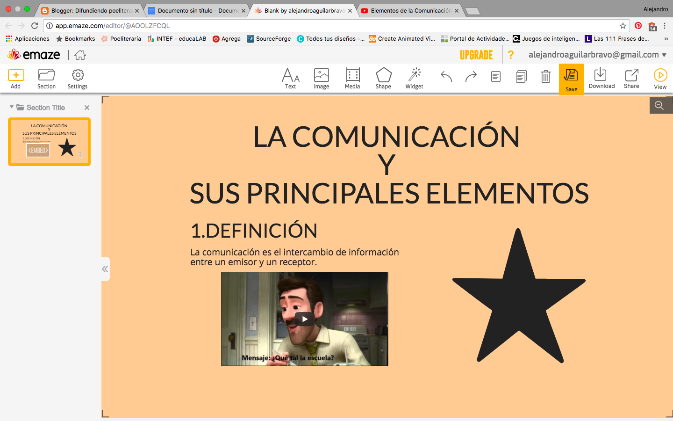Screen dimensions: 673x421
Task: Go to emaze home icon
Action: click(80, 55)
